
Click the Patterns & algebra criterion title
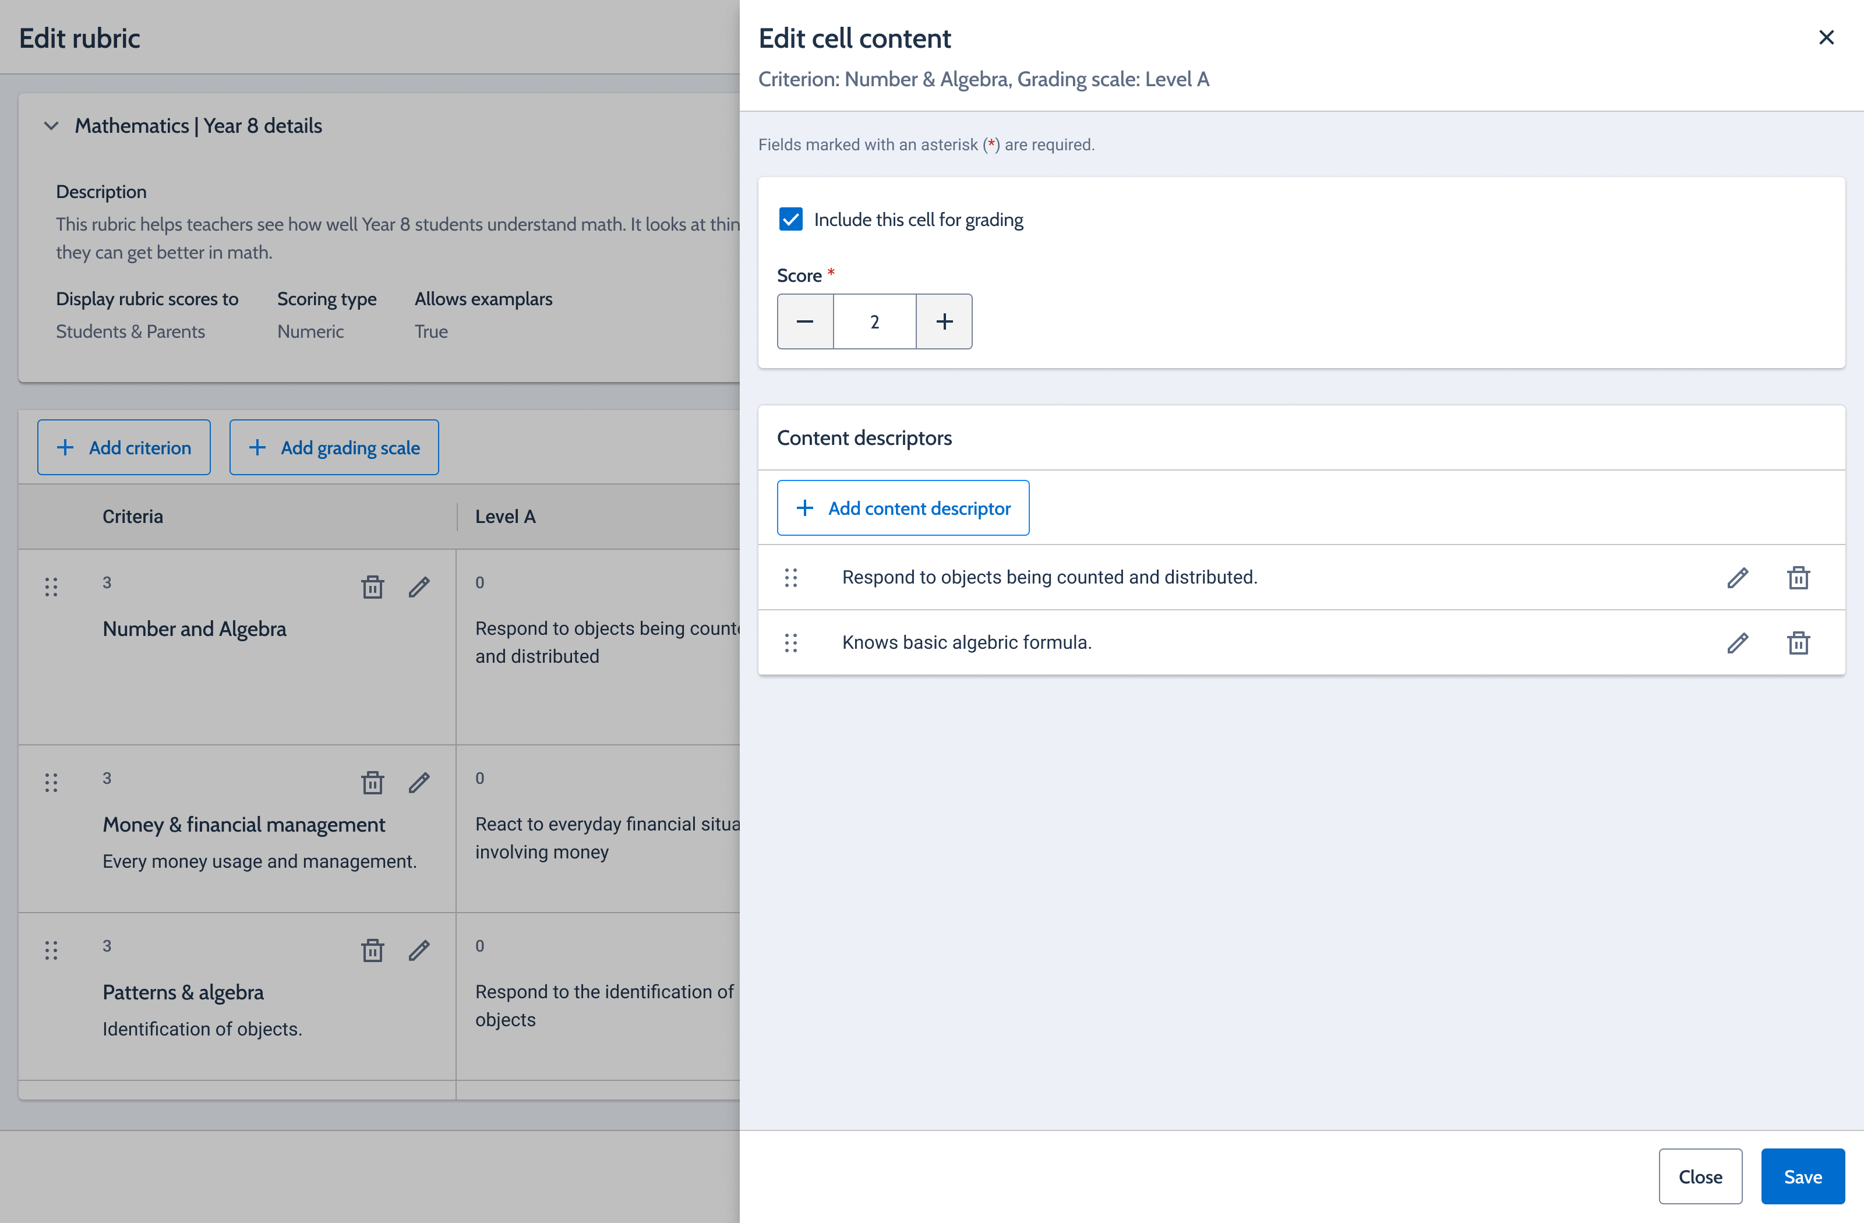[x=183, y=992]
